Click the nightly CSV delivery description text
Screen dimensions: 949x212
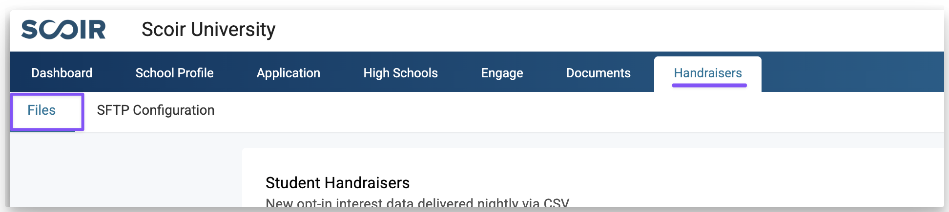coord(417,203)
